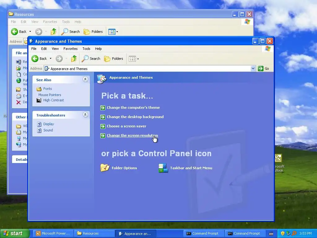The width and height of the screenshot is (317, 238).
Task: Toggle Folders in Resources window toolbar
Action: coord(93,32)
